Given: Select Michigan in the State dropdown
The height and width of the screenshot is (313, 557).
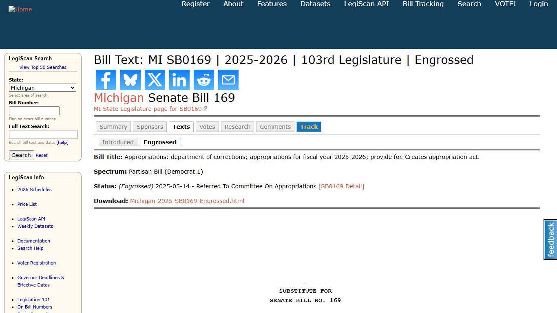Looking at the screenshot, I should [x=42, y=88].
